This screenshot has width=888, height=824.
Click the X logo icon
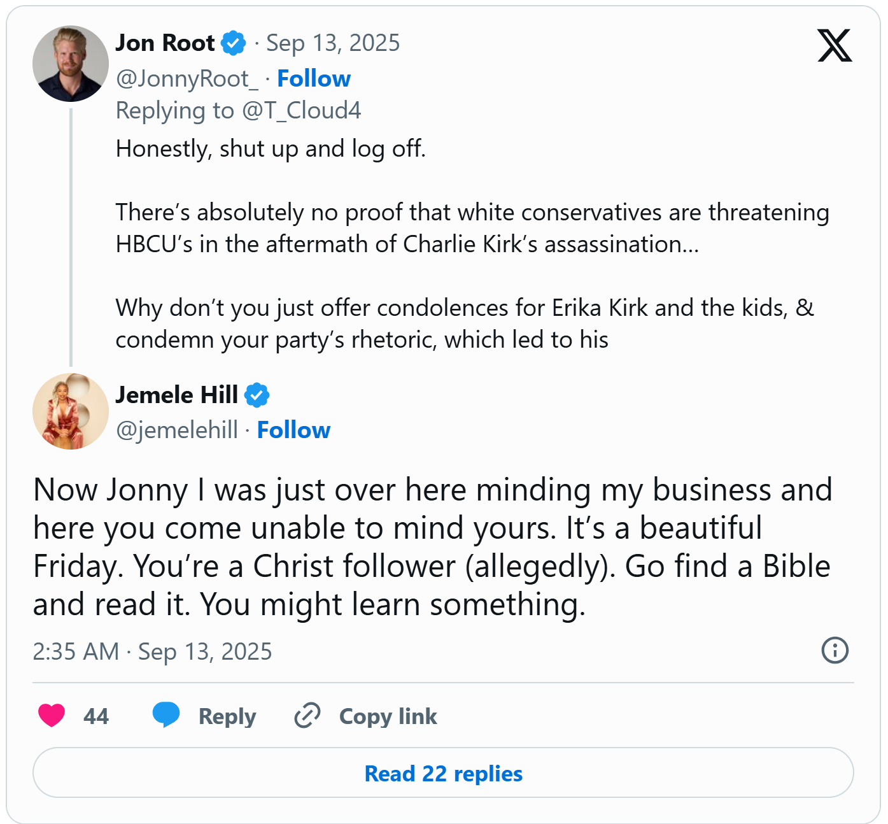pos(834,46)
